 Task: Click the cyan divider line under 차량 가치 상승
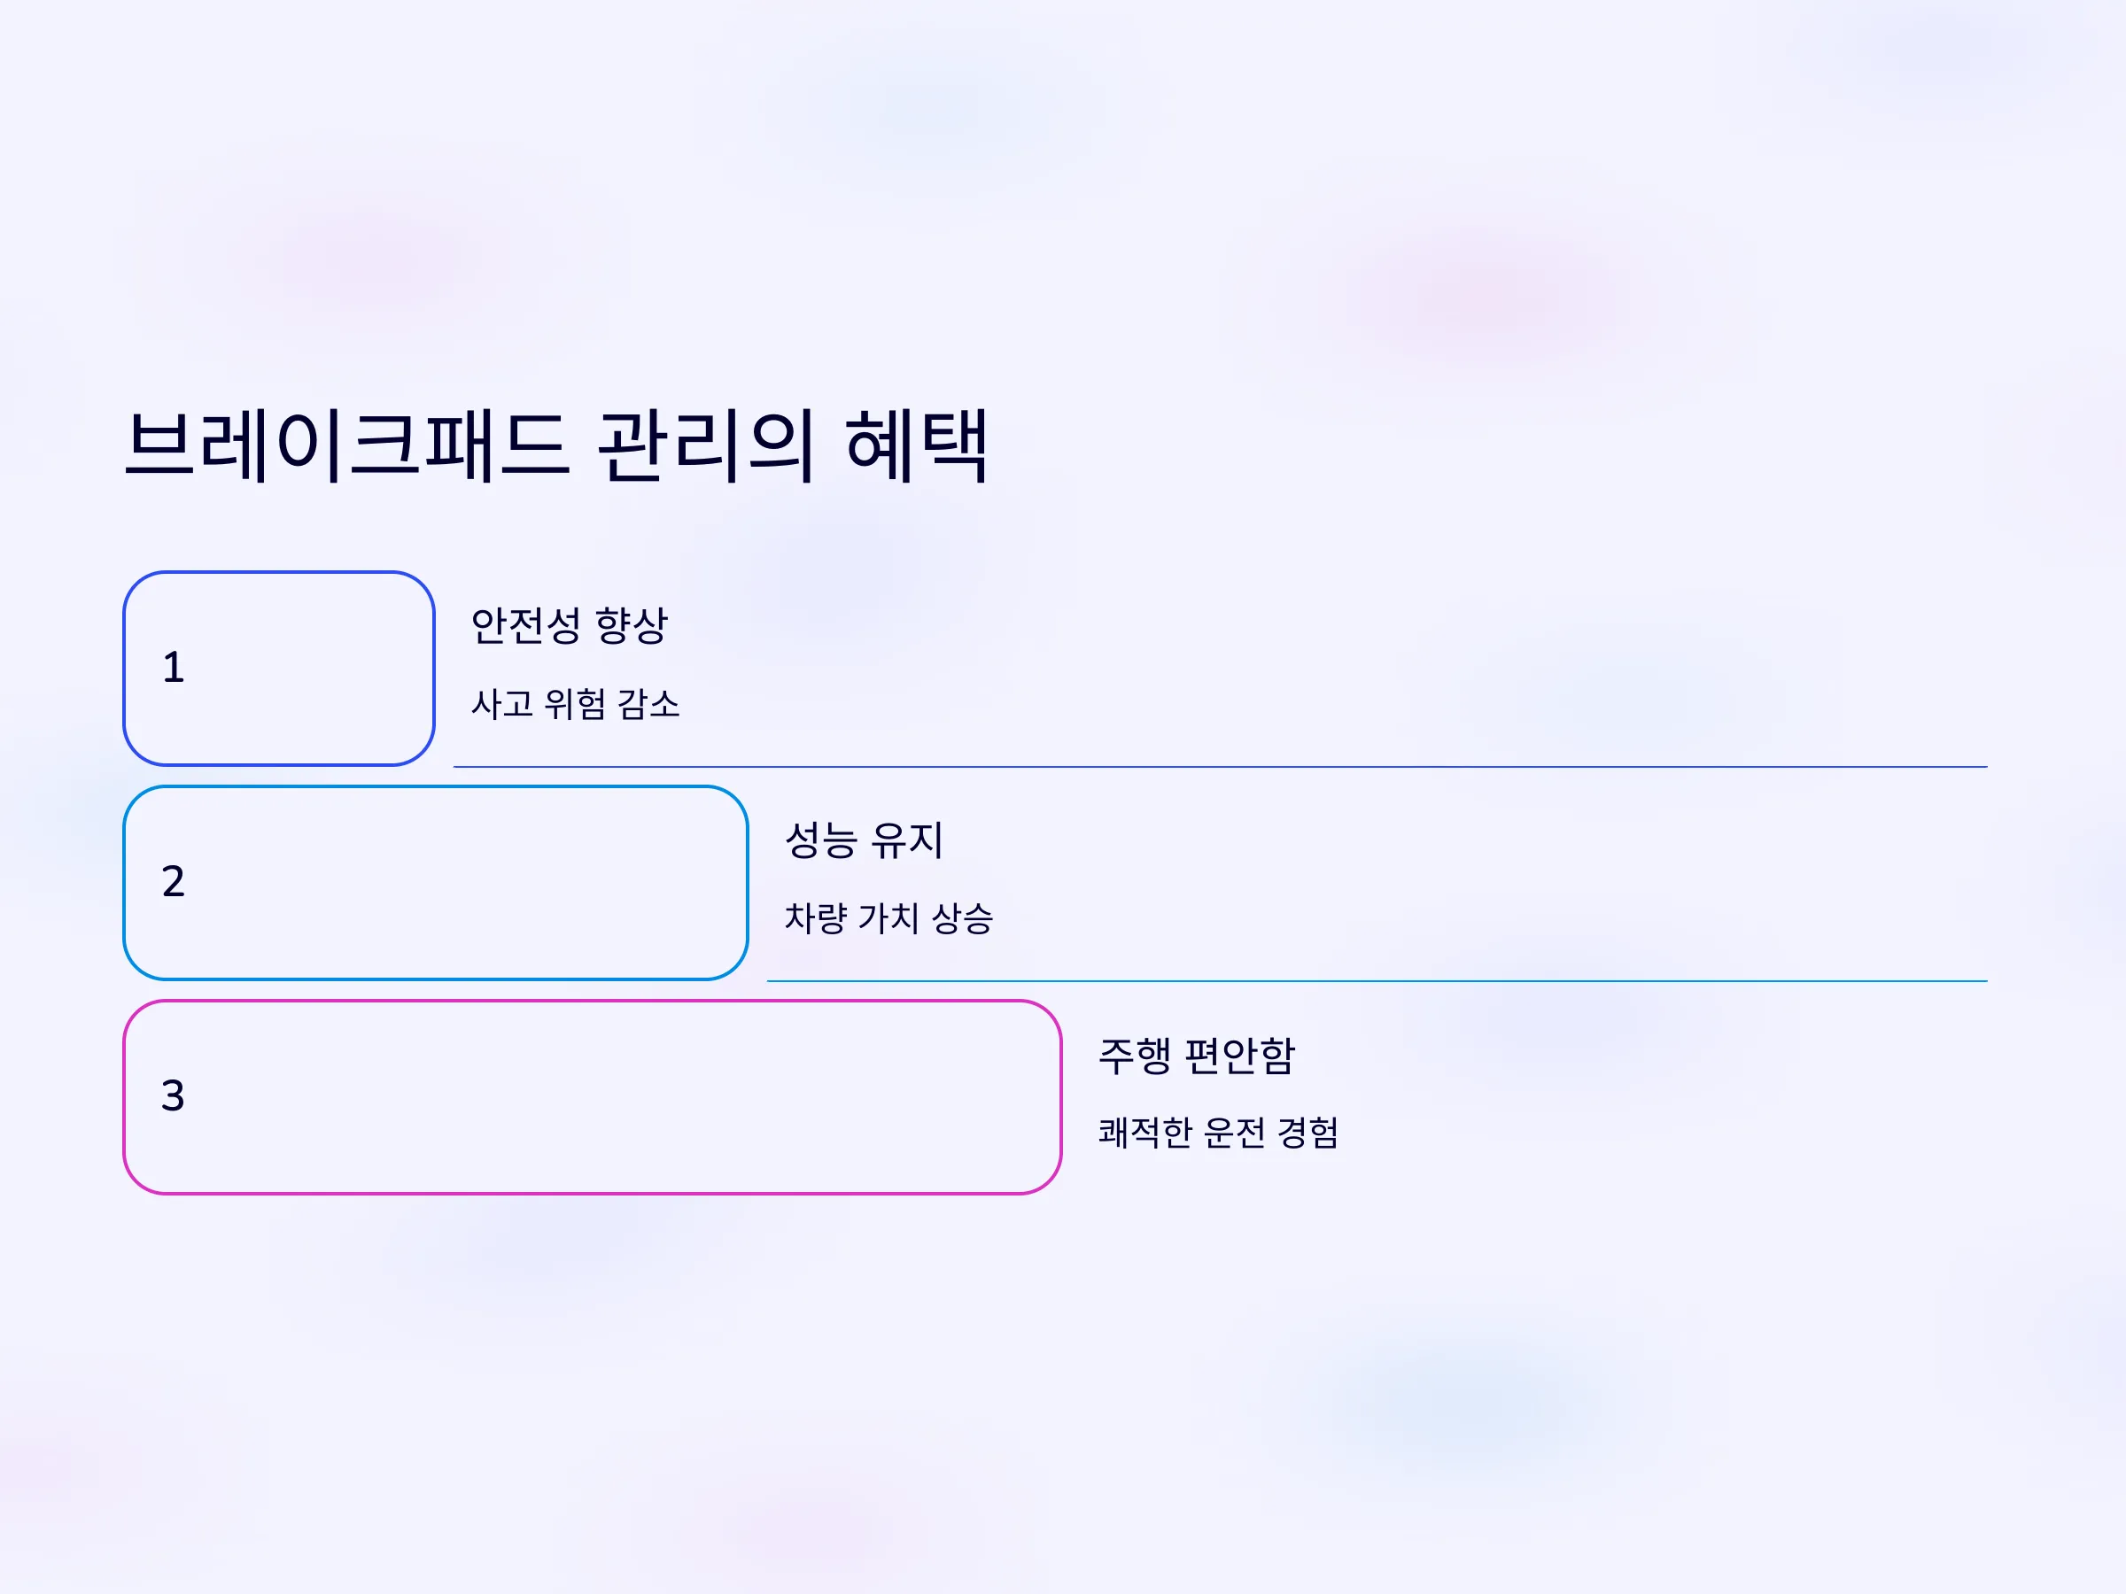pyautogui.click(x=1377, y=981)
